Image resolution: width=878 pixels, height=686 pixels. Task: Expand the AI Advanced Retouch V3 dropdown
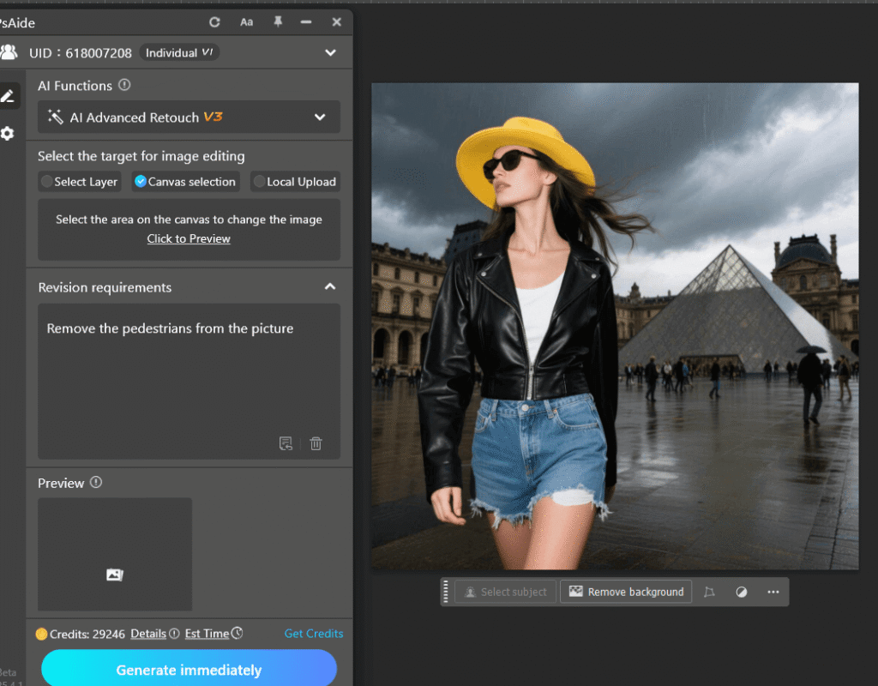point(320,117)
